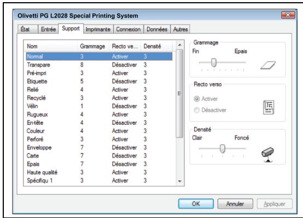The height and width of the screenshot is (218, 303).
Task: Switch to the Données tab
Action: click(x=157, y=30)
